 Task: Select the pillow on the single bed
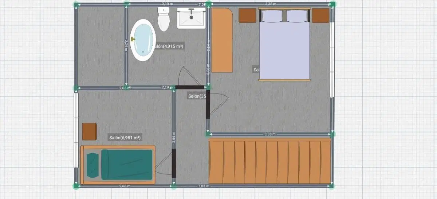coord(93,165)
